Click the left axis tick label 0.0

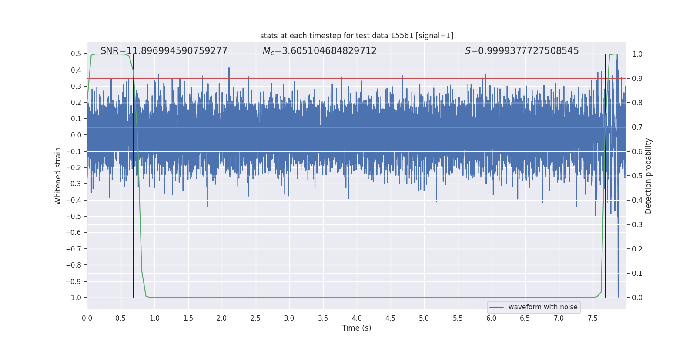tap(76, 135)
